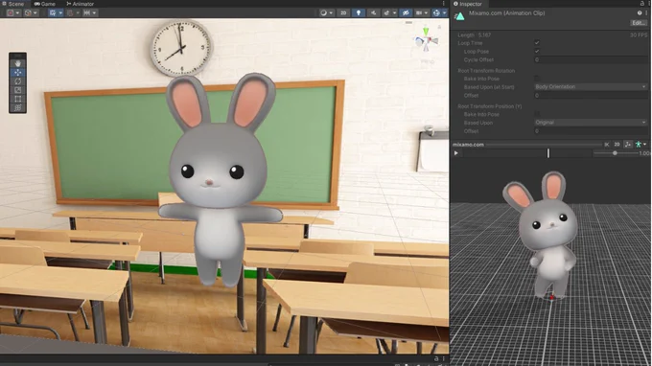This screenshot has width=652, height=366.
Task: Expand the grid snapping dropdown arrow
Action: click(x=78, y=12)
